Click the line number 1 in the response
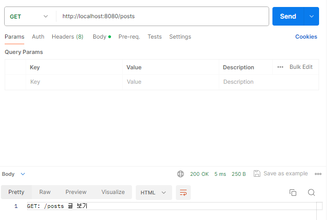 click(16, 206)
